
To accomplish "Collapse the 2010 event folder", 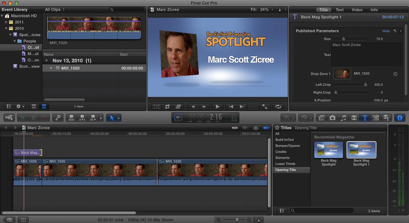I will point(6,29).
